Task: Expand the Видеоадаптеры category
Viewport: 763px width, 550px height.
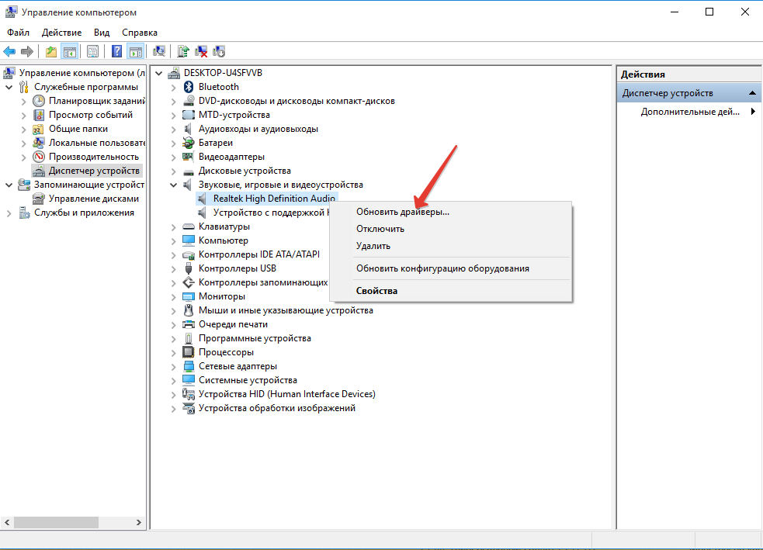Action: 174,157
